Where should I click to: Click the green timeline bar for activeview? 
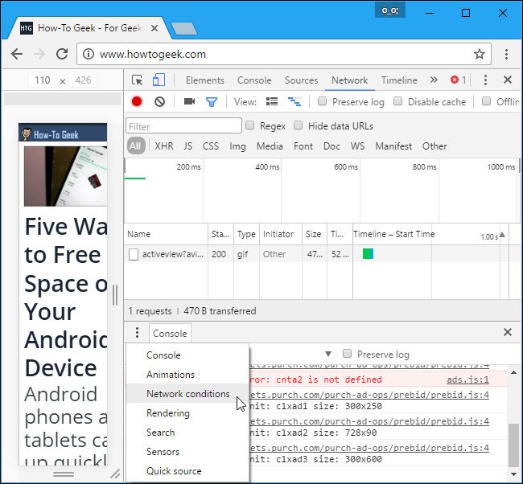368,254
